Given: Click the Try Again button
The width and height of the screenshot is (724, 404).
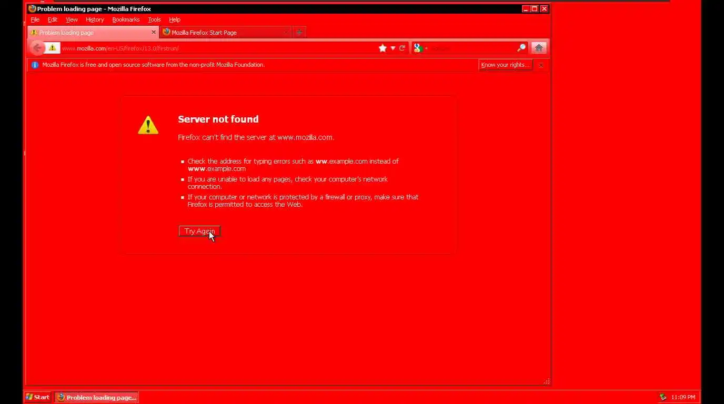Looking at the screenshot, I should coord(199,231).
